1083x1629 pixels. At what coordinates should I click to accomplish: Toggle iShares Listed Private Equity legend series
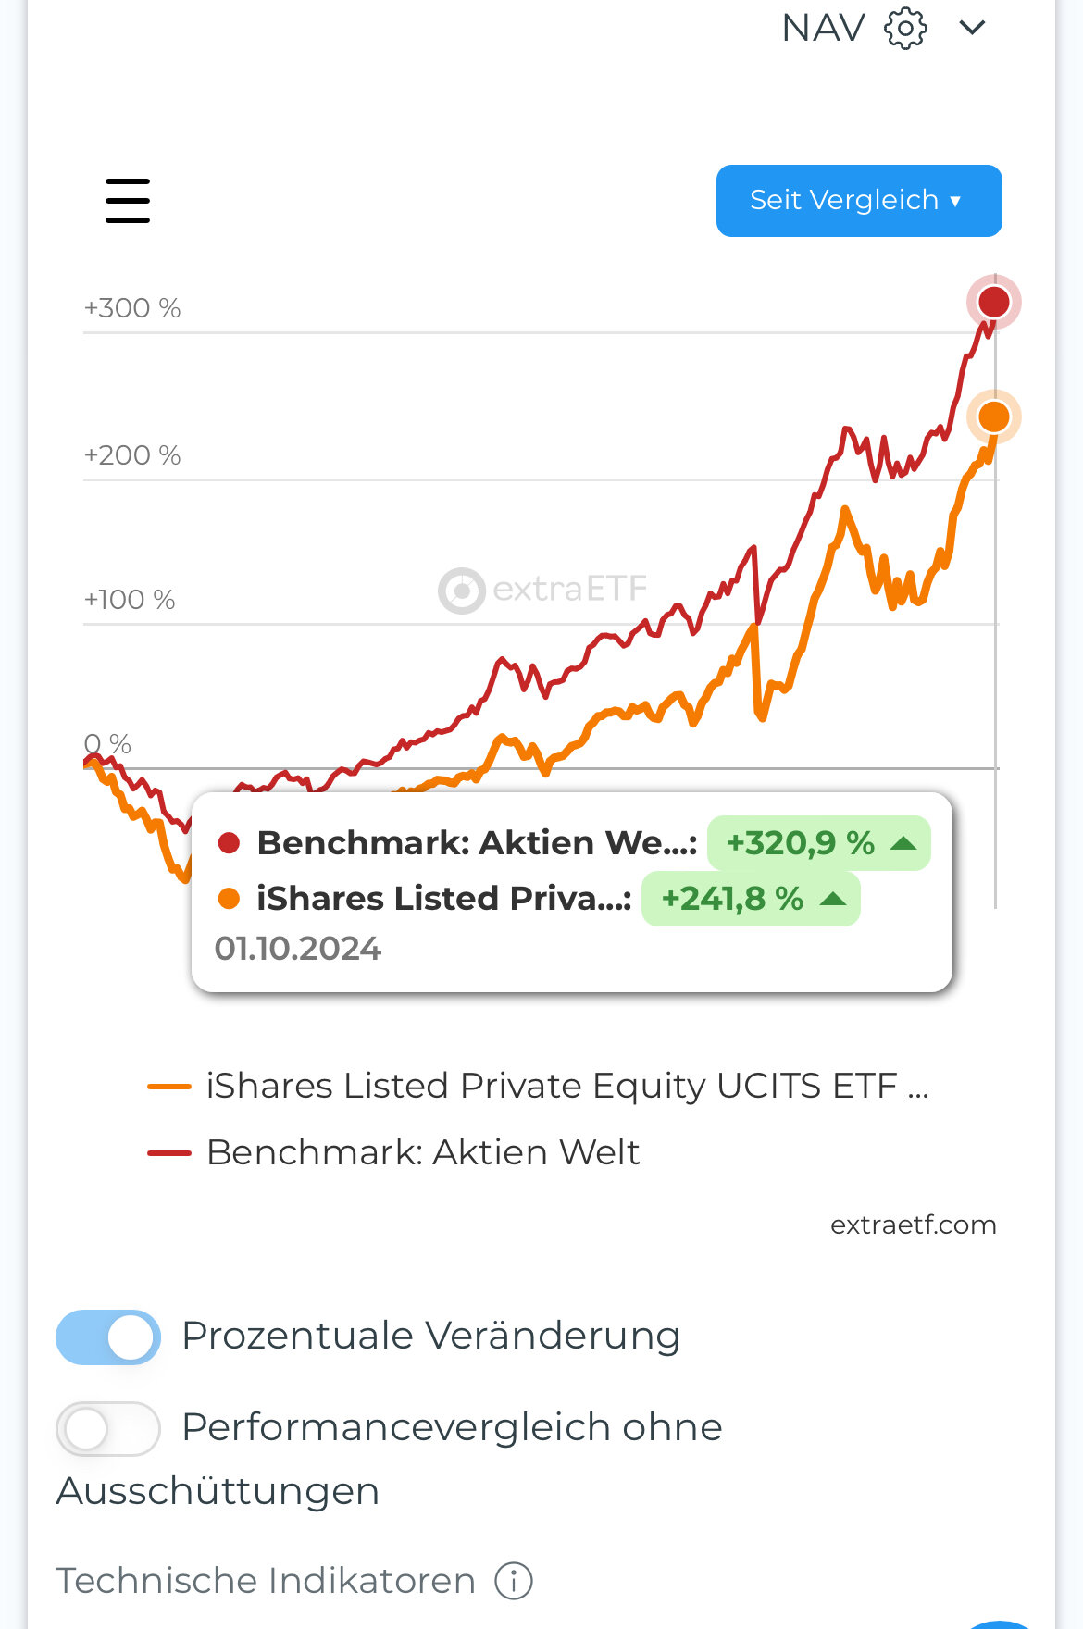click(x=566, y=1086)
